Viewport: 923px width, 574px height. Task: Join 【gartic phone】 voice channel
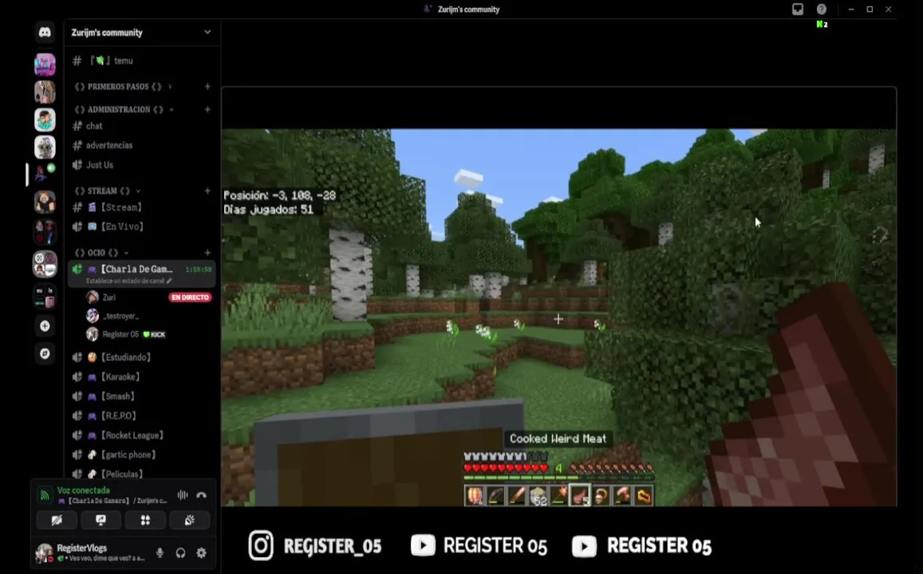(x=141, y=454)
